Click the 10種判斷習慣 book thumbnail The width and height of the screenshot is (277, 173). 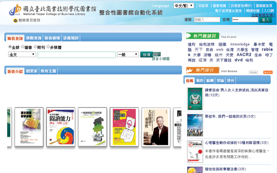[x=195, y=151]
